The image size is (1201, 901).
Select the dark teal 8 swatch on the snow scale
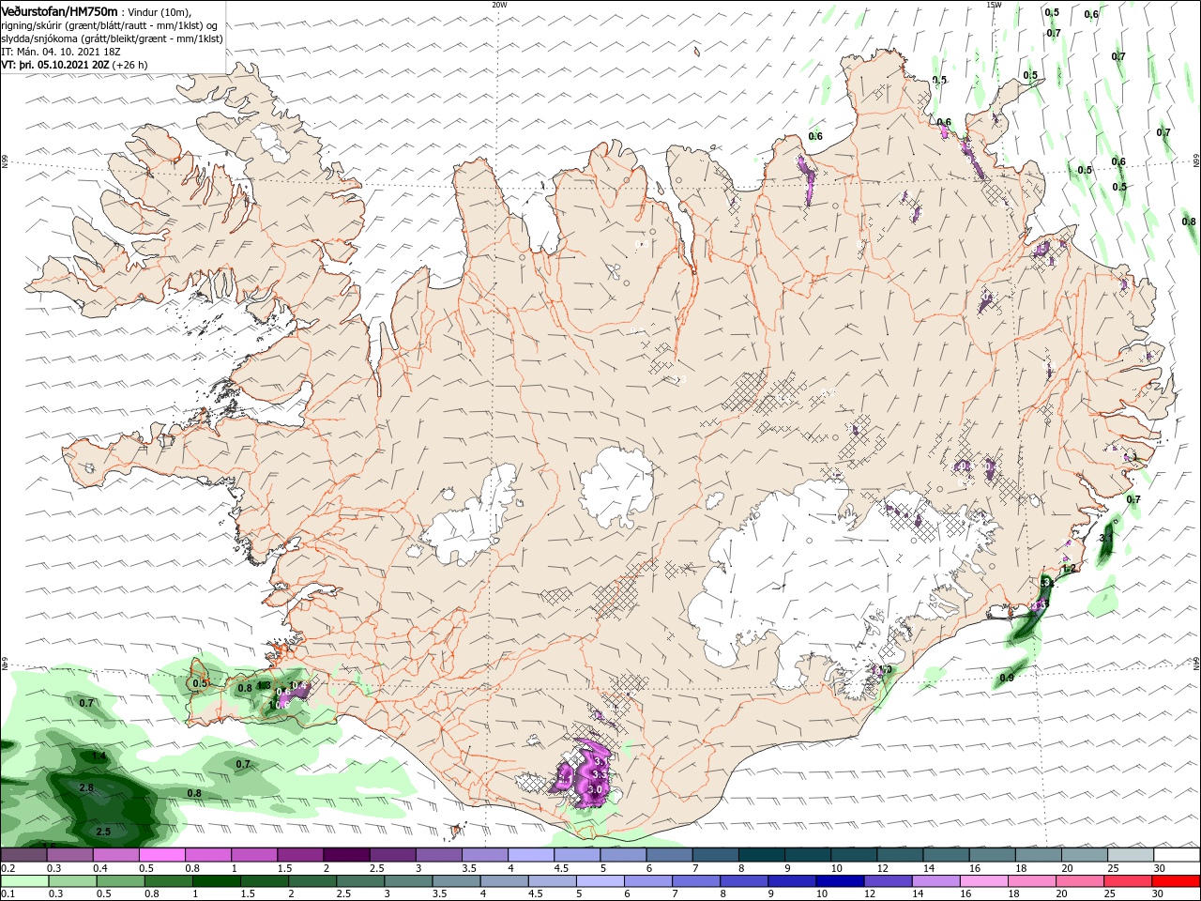click(761, 855)
